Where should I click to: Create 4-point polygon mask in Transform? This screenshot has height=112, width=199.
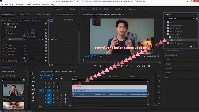12,27
